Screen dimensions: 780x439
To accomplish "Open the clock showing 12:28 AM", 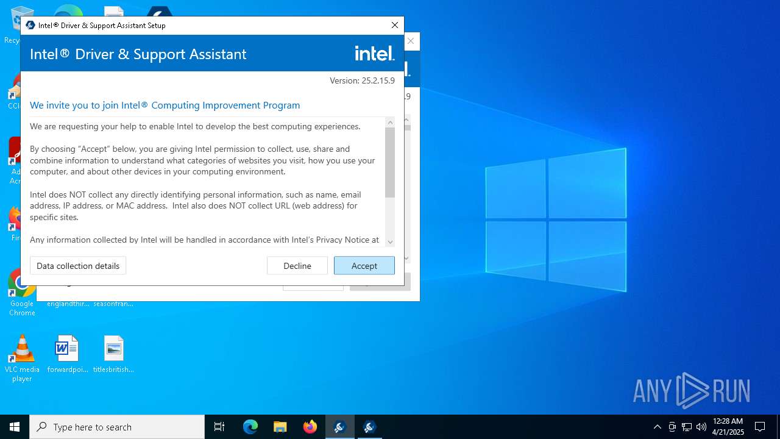I will point(728,427).
